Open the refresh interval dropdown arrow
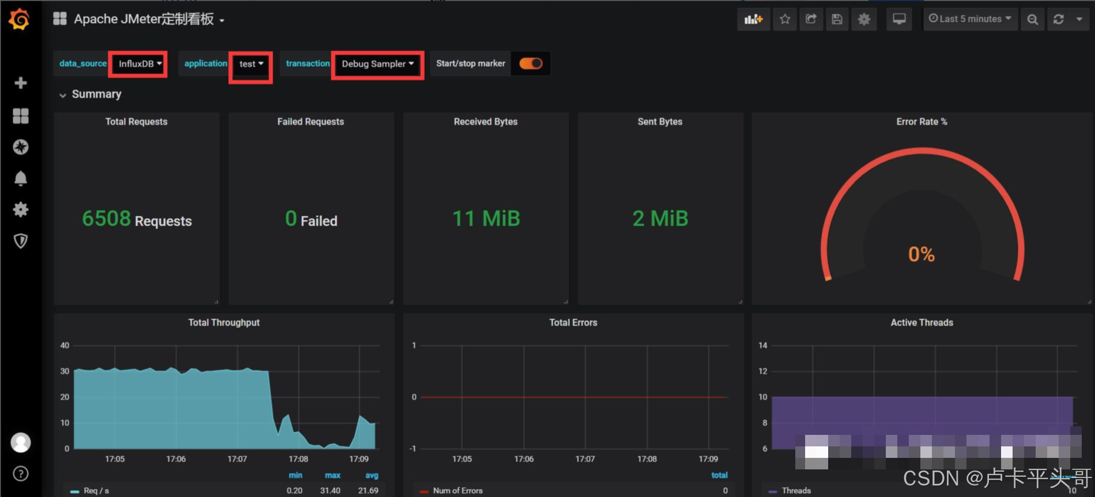The width and height of the screenshot is (1095, 497). click(1079, 19)
